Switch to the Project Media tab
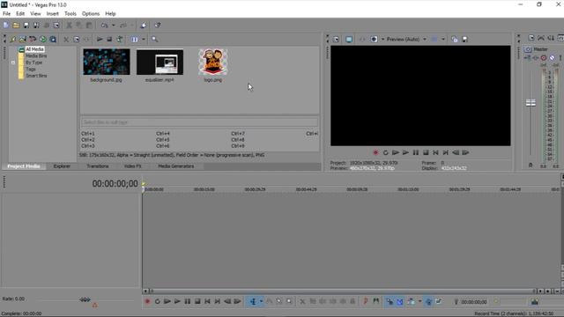The height and width of the screenshot is (317, 564). [x=24, y=166]
